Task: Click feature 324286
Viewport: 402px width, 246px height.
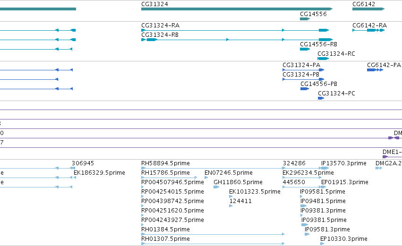Action: click(x=294, y=163)
